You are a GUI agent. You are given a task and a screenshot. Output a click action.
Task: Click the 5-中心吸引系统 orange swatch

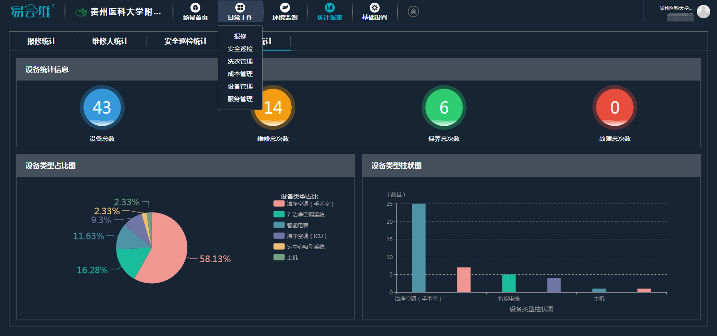(279, 247)
